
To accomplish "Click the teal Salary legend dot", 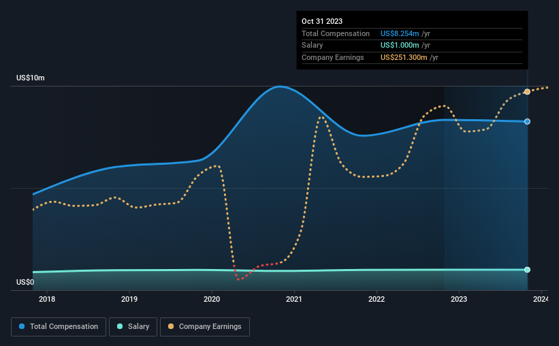I will 120,326.
